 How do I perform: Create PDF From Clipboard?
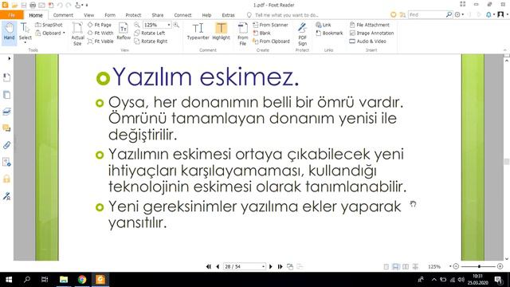tap(271, 41)
